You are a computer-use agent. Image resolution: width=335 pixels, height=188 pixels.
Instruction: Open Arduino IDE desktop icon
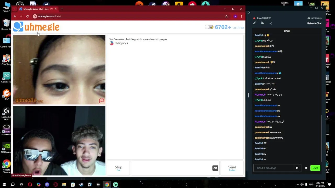pos(6,78)
